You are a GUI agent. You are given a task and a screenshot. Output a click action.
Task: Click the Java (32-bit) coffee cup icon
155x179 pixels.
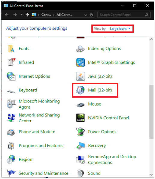81,76
